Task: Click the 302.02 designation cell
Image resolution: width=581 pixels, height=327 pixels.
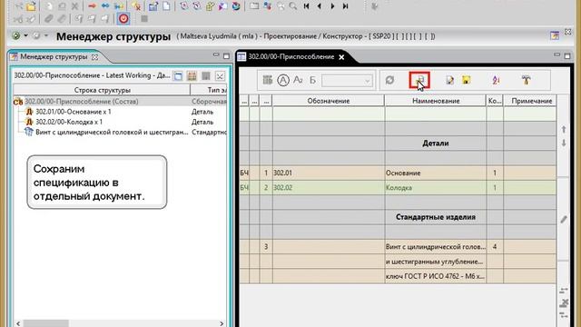Action: pos(329,188)
